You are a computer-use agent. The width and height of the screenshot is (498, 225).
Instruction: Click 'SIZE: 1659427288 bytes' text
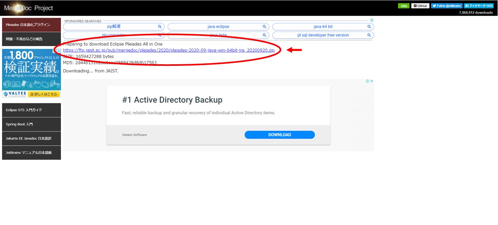click(88, 57)
